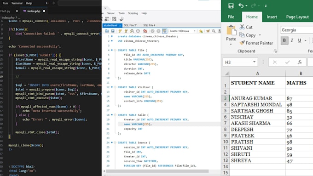Click cell ANURAG KUMAR

pos(257,98)
